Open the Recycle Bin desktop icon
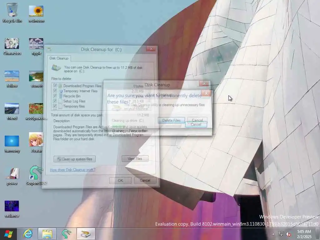Image resolution: width=320 pixels, height=240 pixels. pos(12,12)
